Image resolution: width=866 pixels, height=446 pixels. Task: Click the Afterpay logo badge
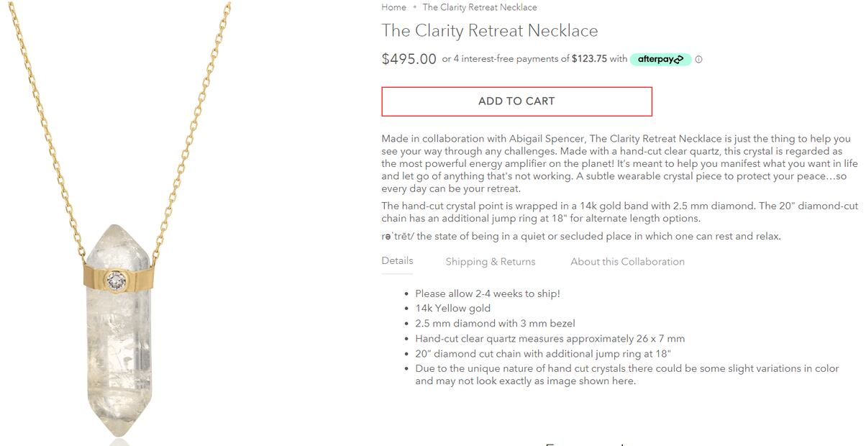point(660,59)
